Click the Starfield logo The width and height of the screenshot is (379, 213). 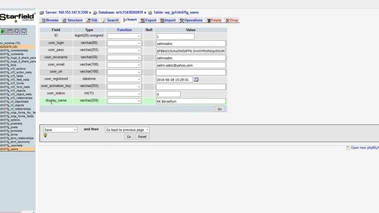[x=17, y=17]
